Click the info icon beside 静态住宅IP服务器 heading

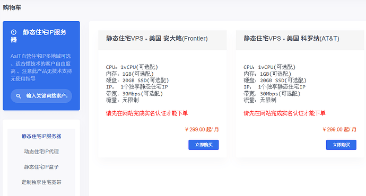(x=14, y=32)
